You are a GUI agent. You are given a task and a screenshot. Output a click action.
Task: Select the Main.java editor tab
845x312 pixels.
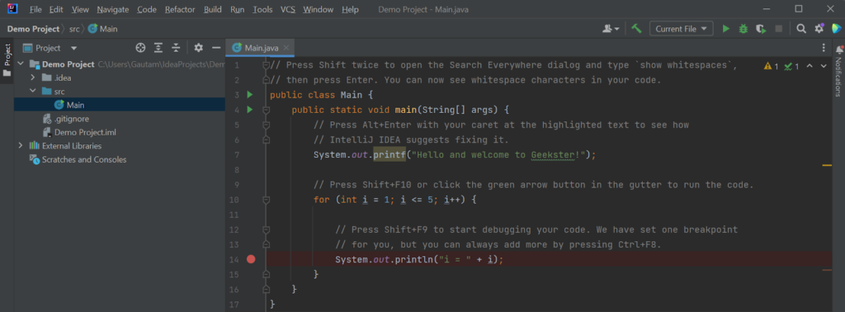(x=261, y=48)
